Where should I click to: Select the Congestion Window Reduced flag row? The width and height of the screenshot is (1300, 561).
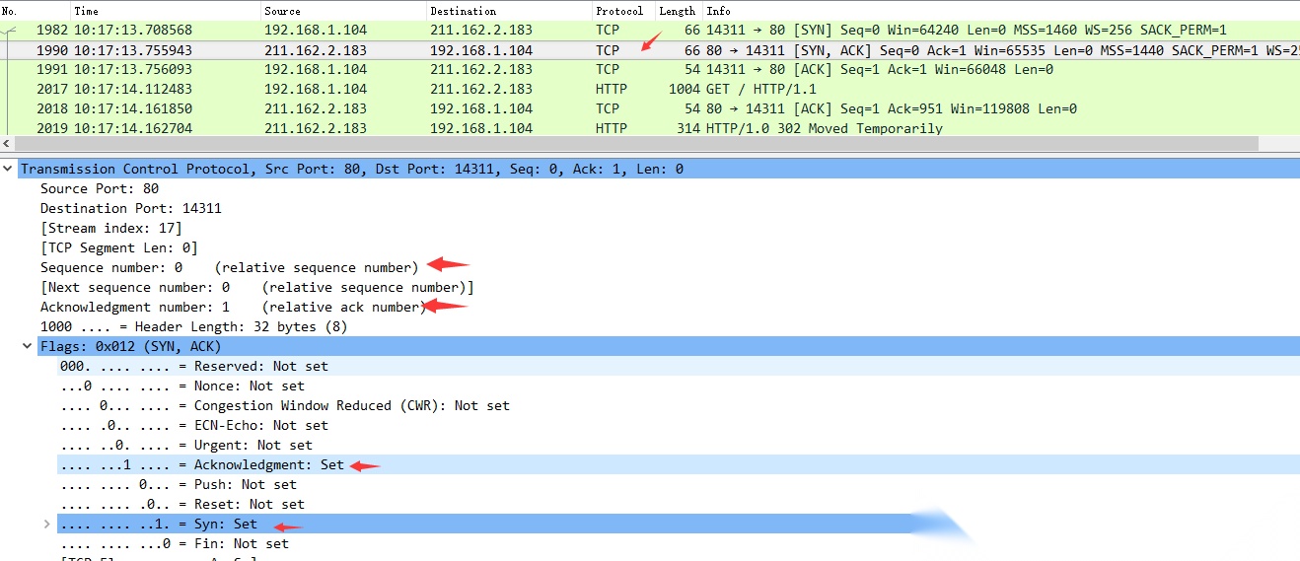pyautogui.click(x=285, y=405)
